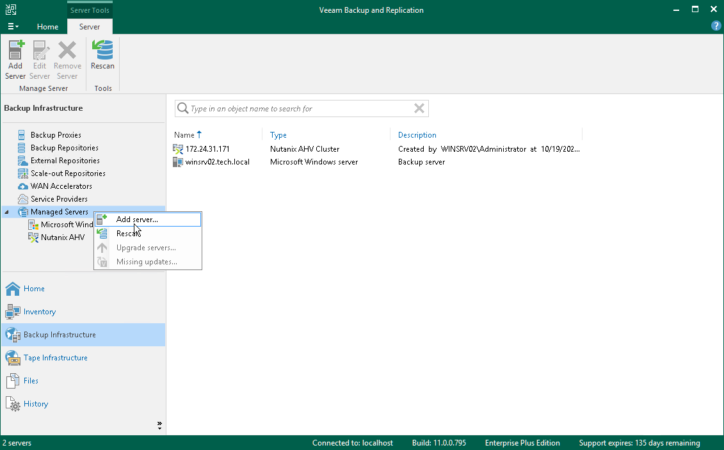Click the External Repositories cloud icon
This screenshot has width=724, height=450.
coord(22,161)
